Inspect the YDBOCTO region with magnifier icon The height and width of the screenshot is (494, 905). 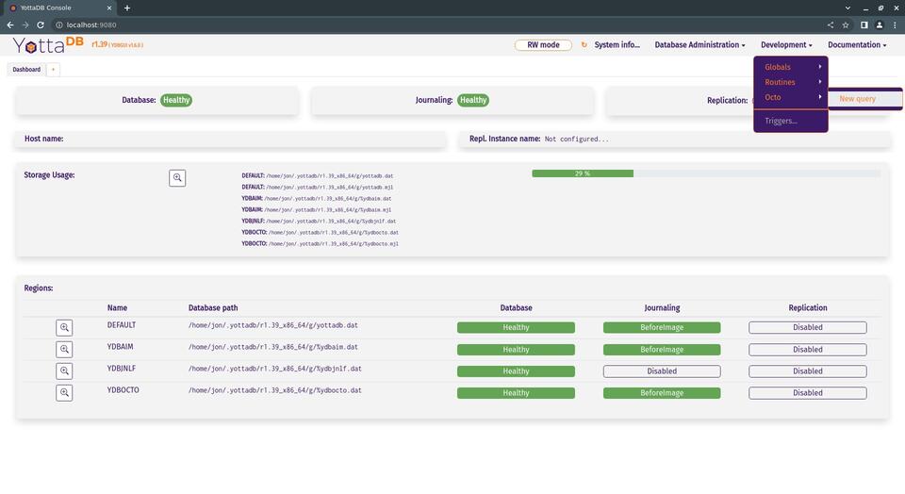tap(64, 392)
